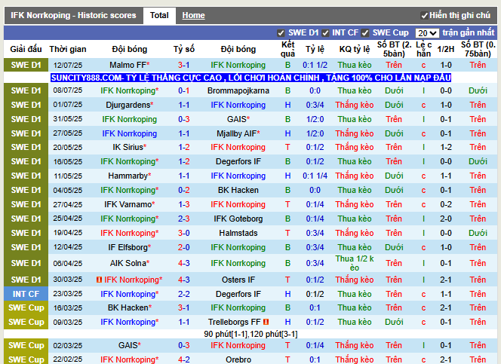Click the Giải đấu column header
The image size is (501, 364).
[x=26, y=49]
